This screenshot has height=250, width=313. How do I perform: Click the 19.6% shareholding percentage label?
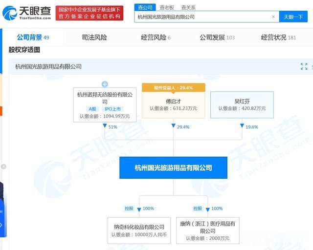tap(252, 127)
